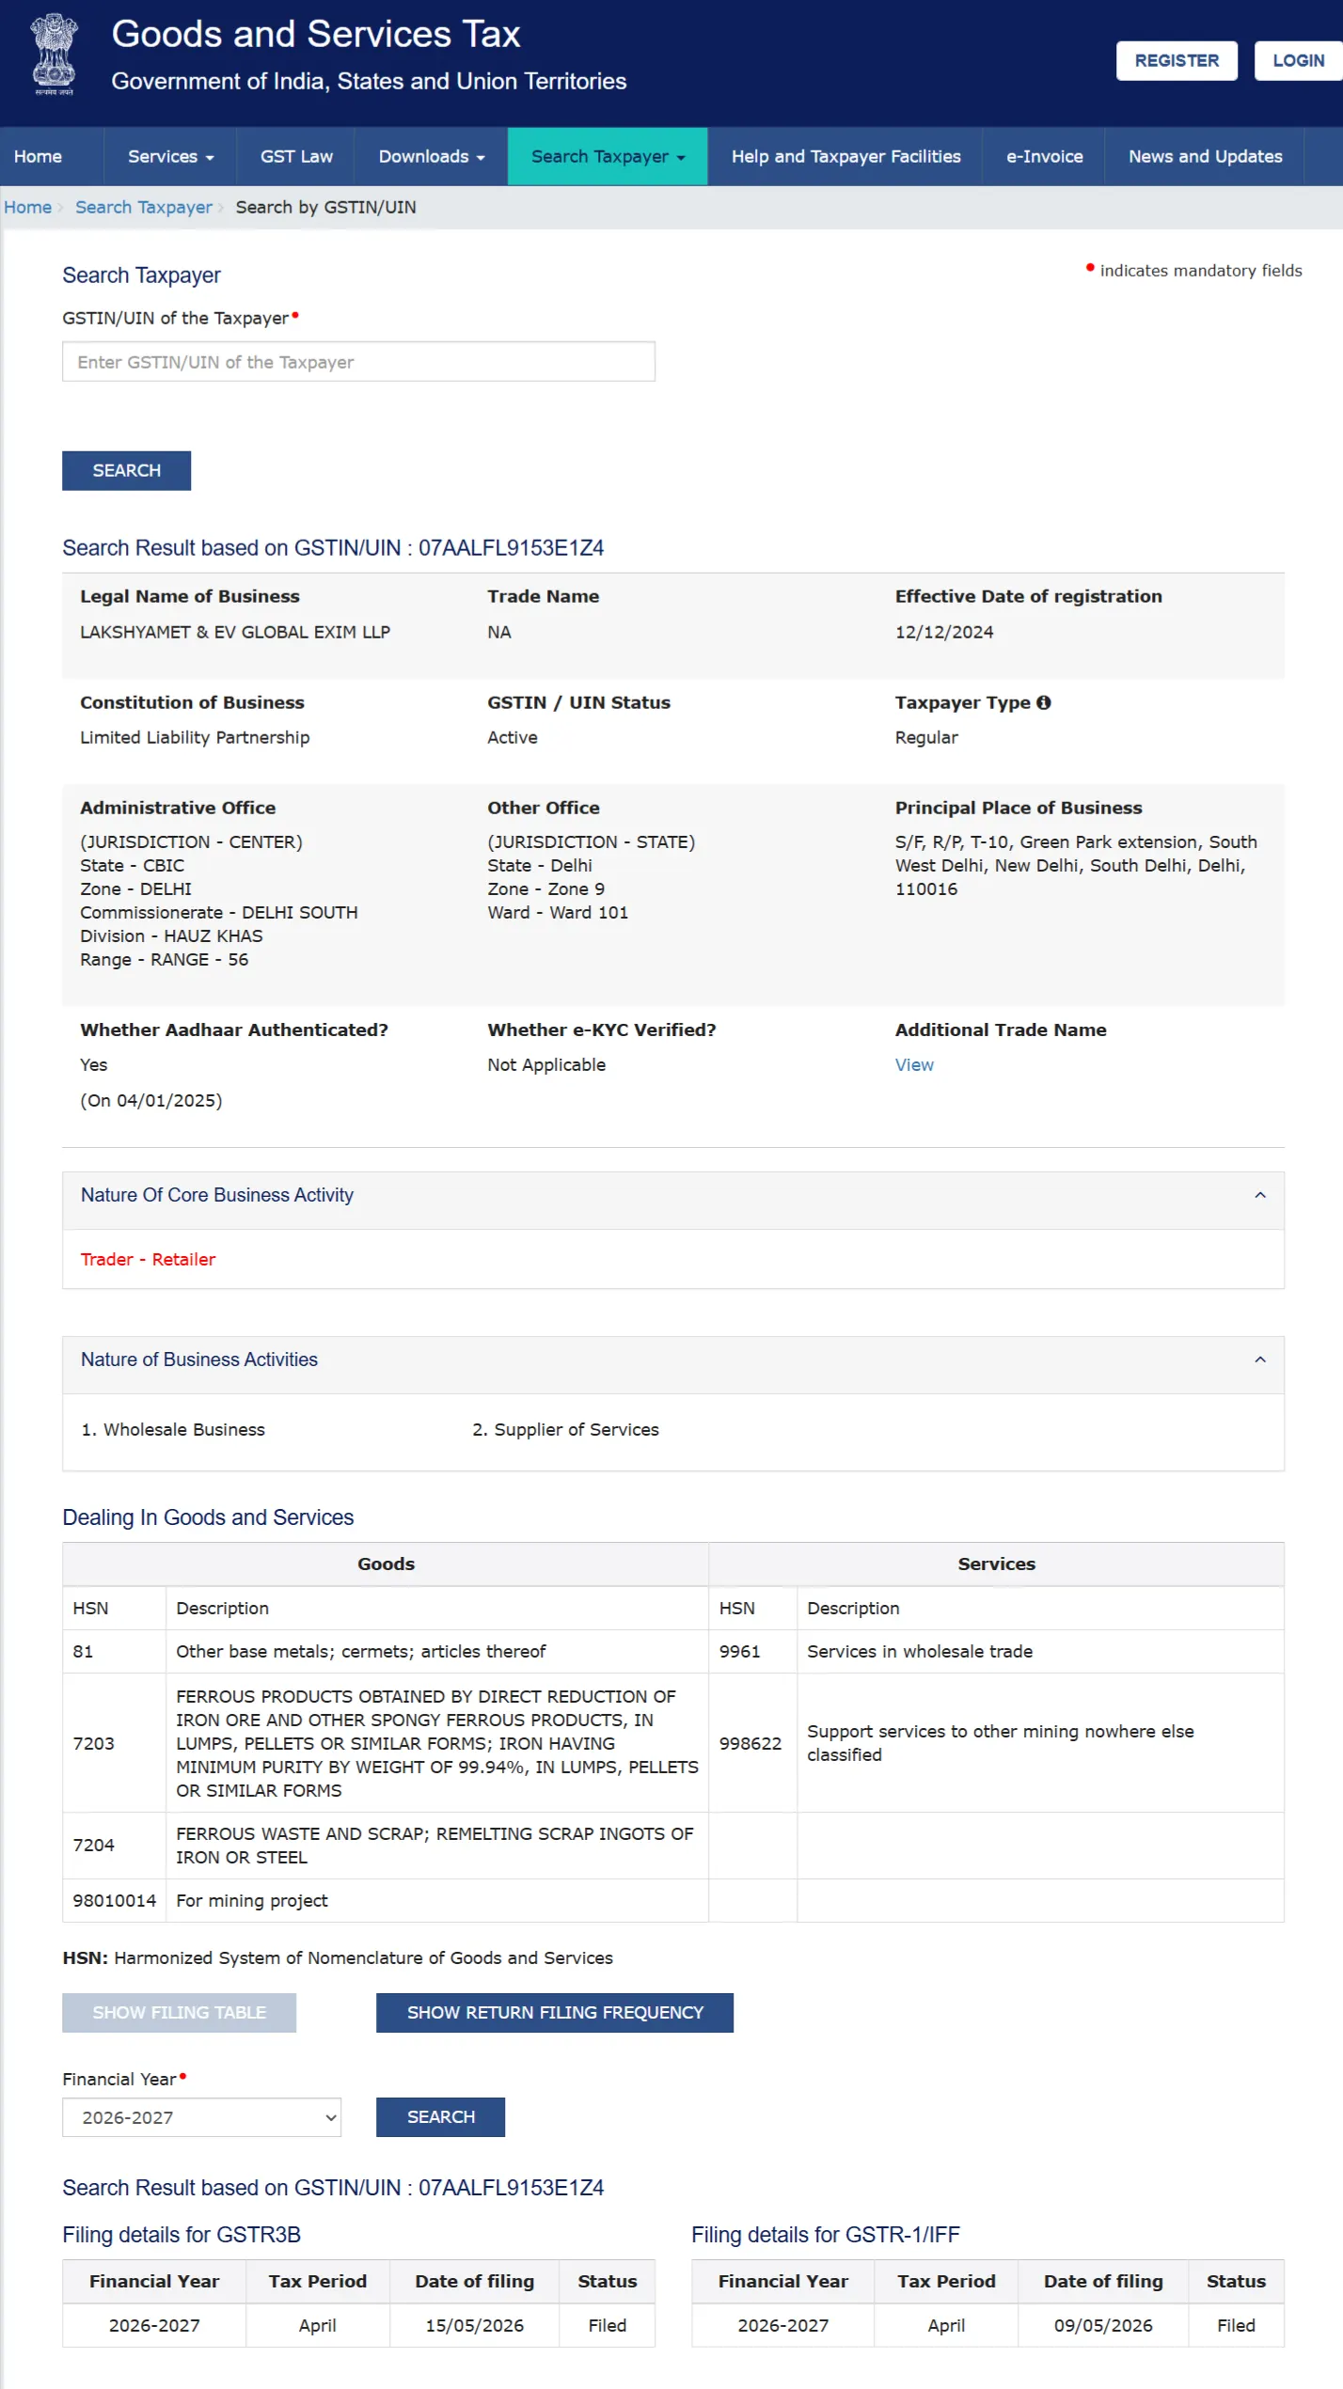Click SEARCH under the GSTIN input

(126, 471)
